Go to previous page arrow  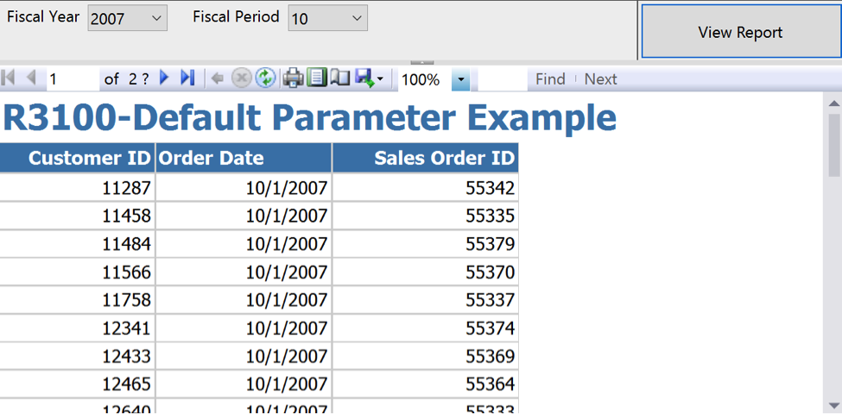pyautogui.click(x=31, y=78)
